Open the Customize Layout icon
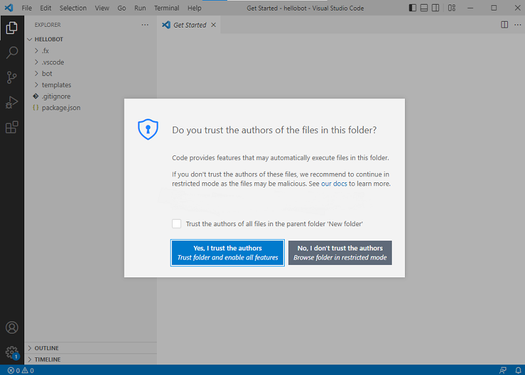This screenshot has height=375, width=525. [451, 8]
